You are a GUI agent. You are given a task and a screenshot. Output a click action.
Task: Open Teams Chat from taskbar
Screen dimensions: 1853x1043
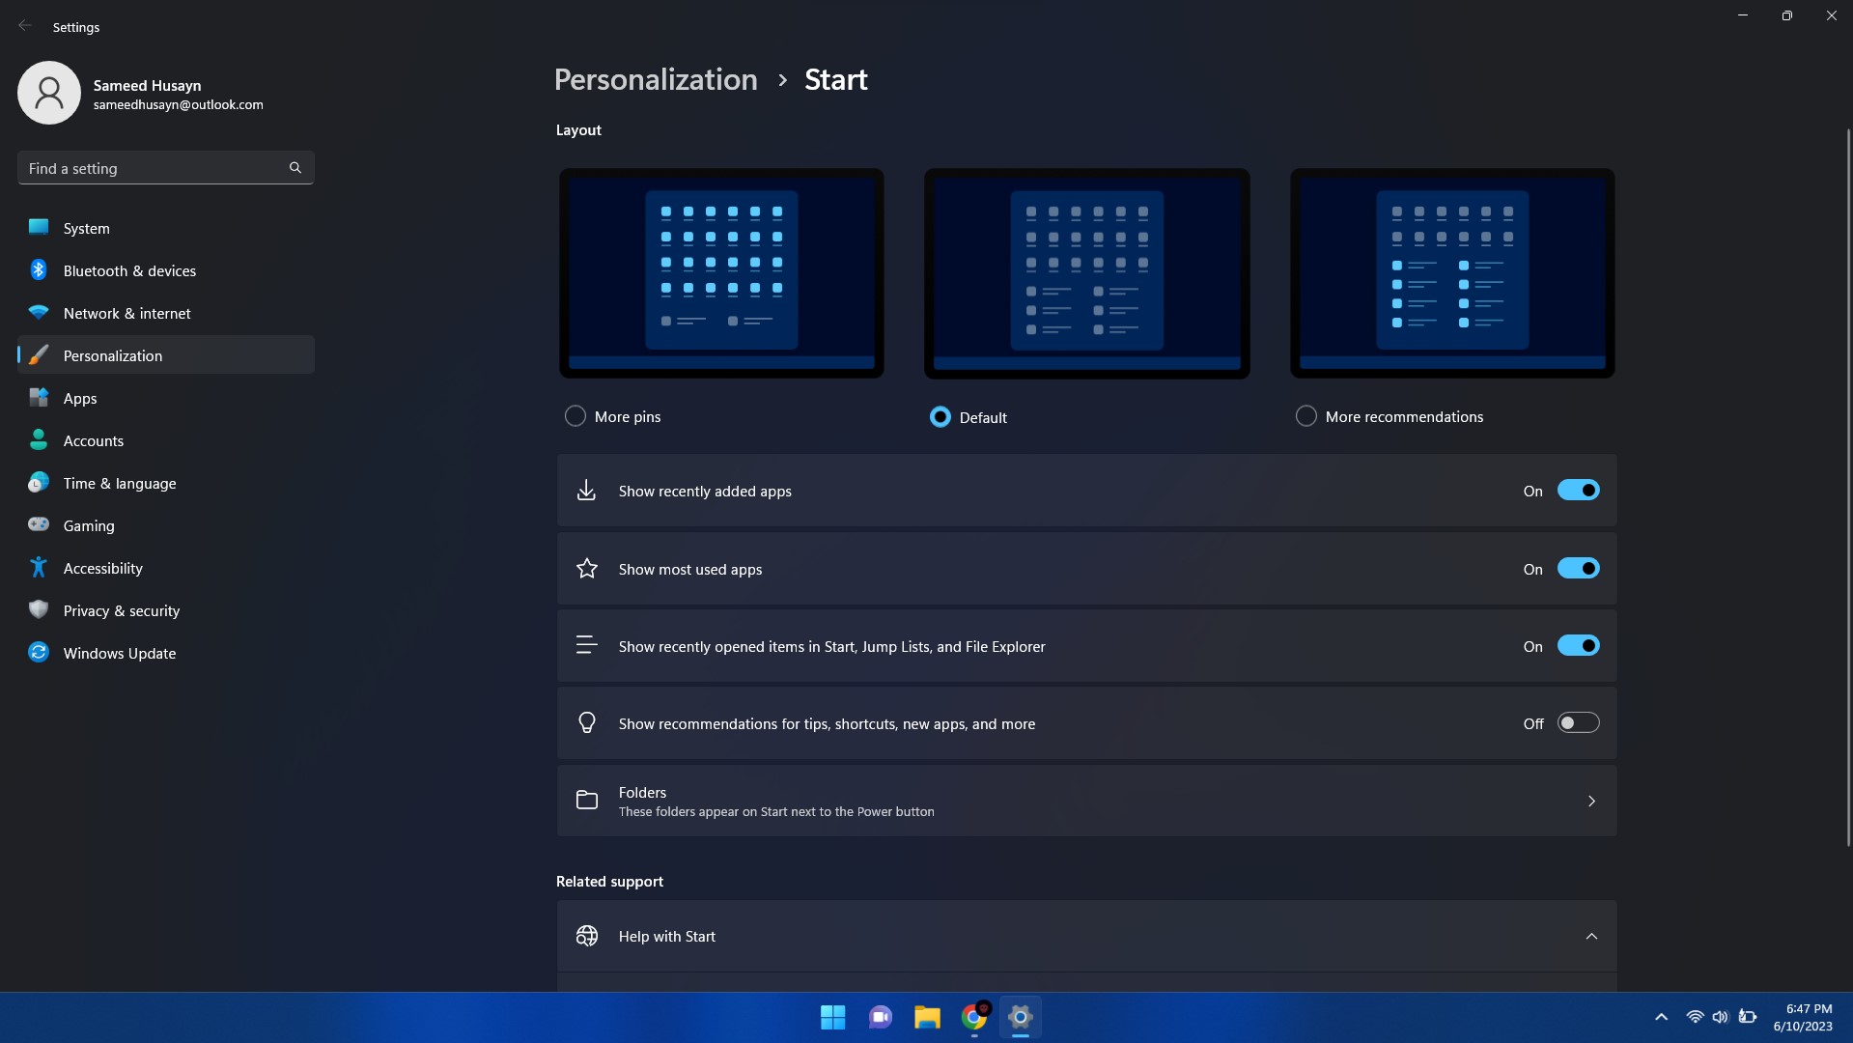coord(880,1017)
